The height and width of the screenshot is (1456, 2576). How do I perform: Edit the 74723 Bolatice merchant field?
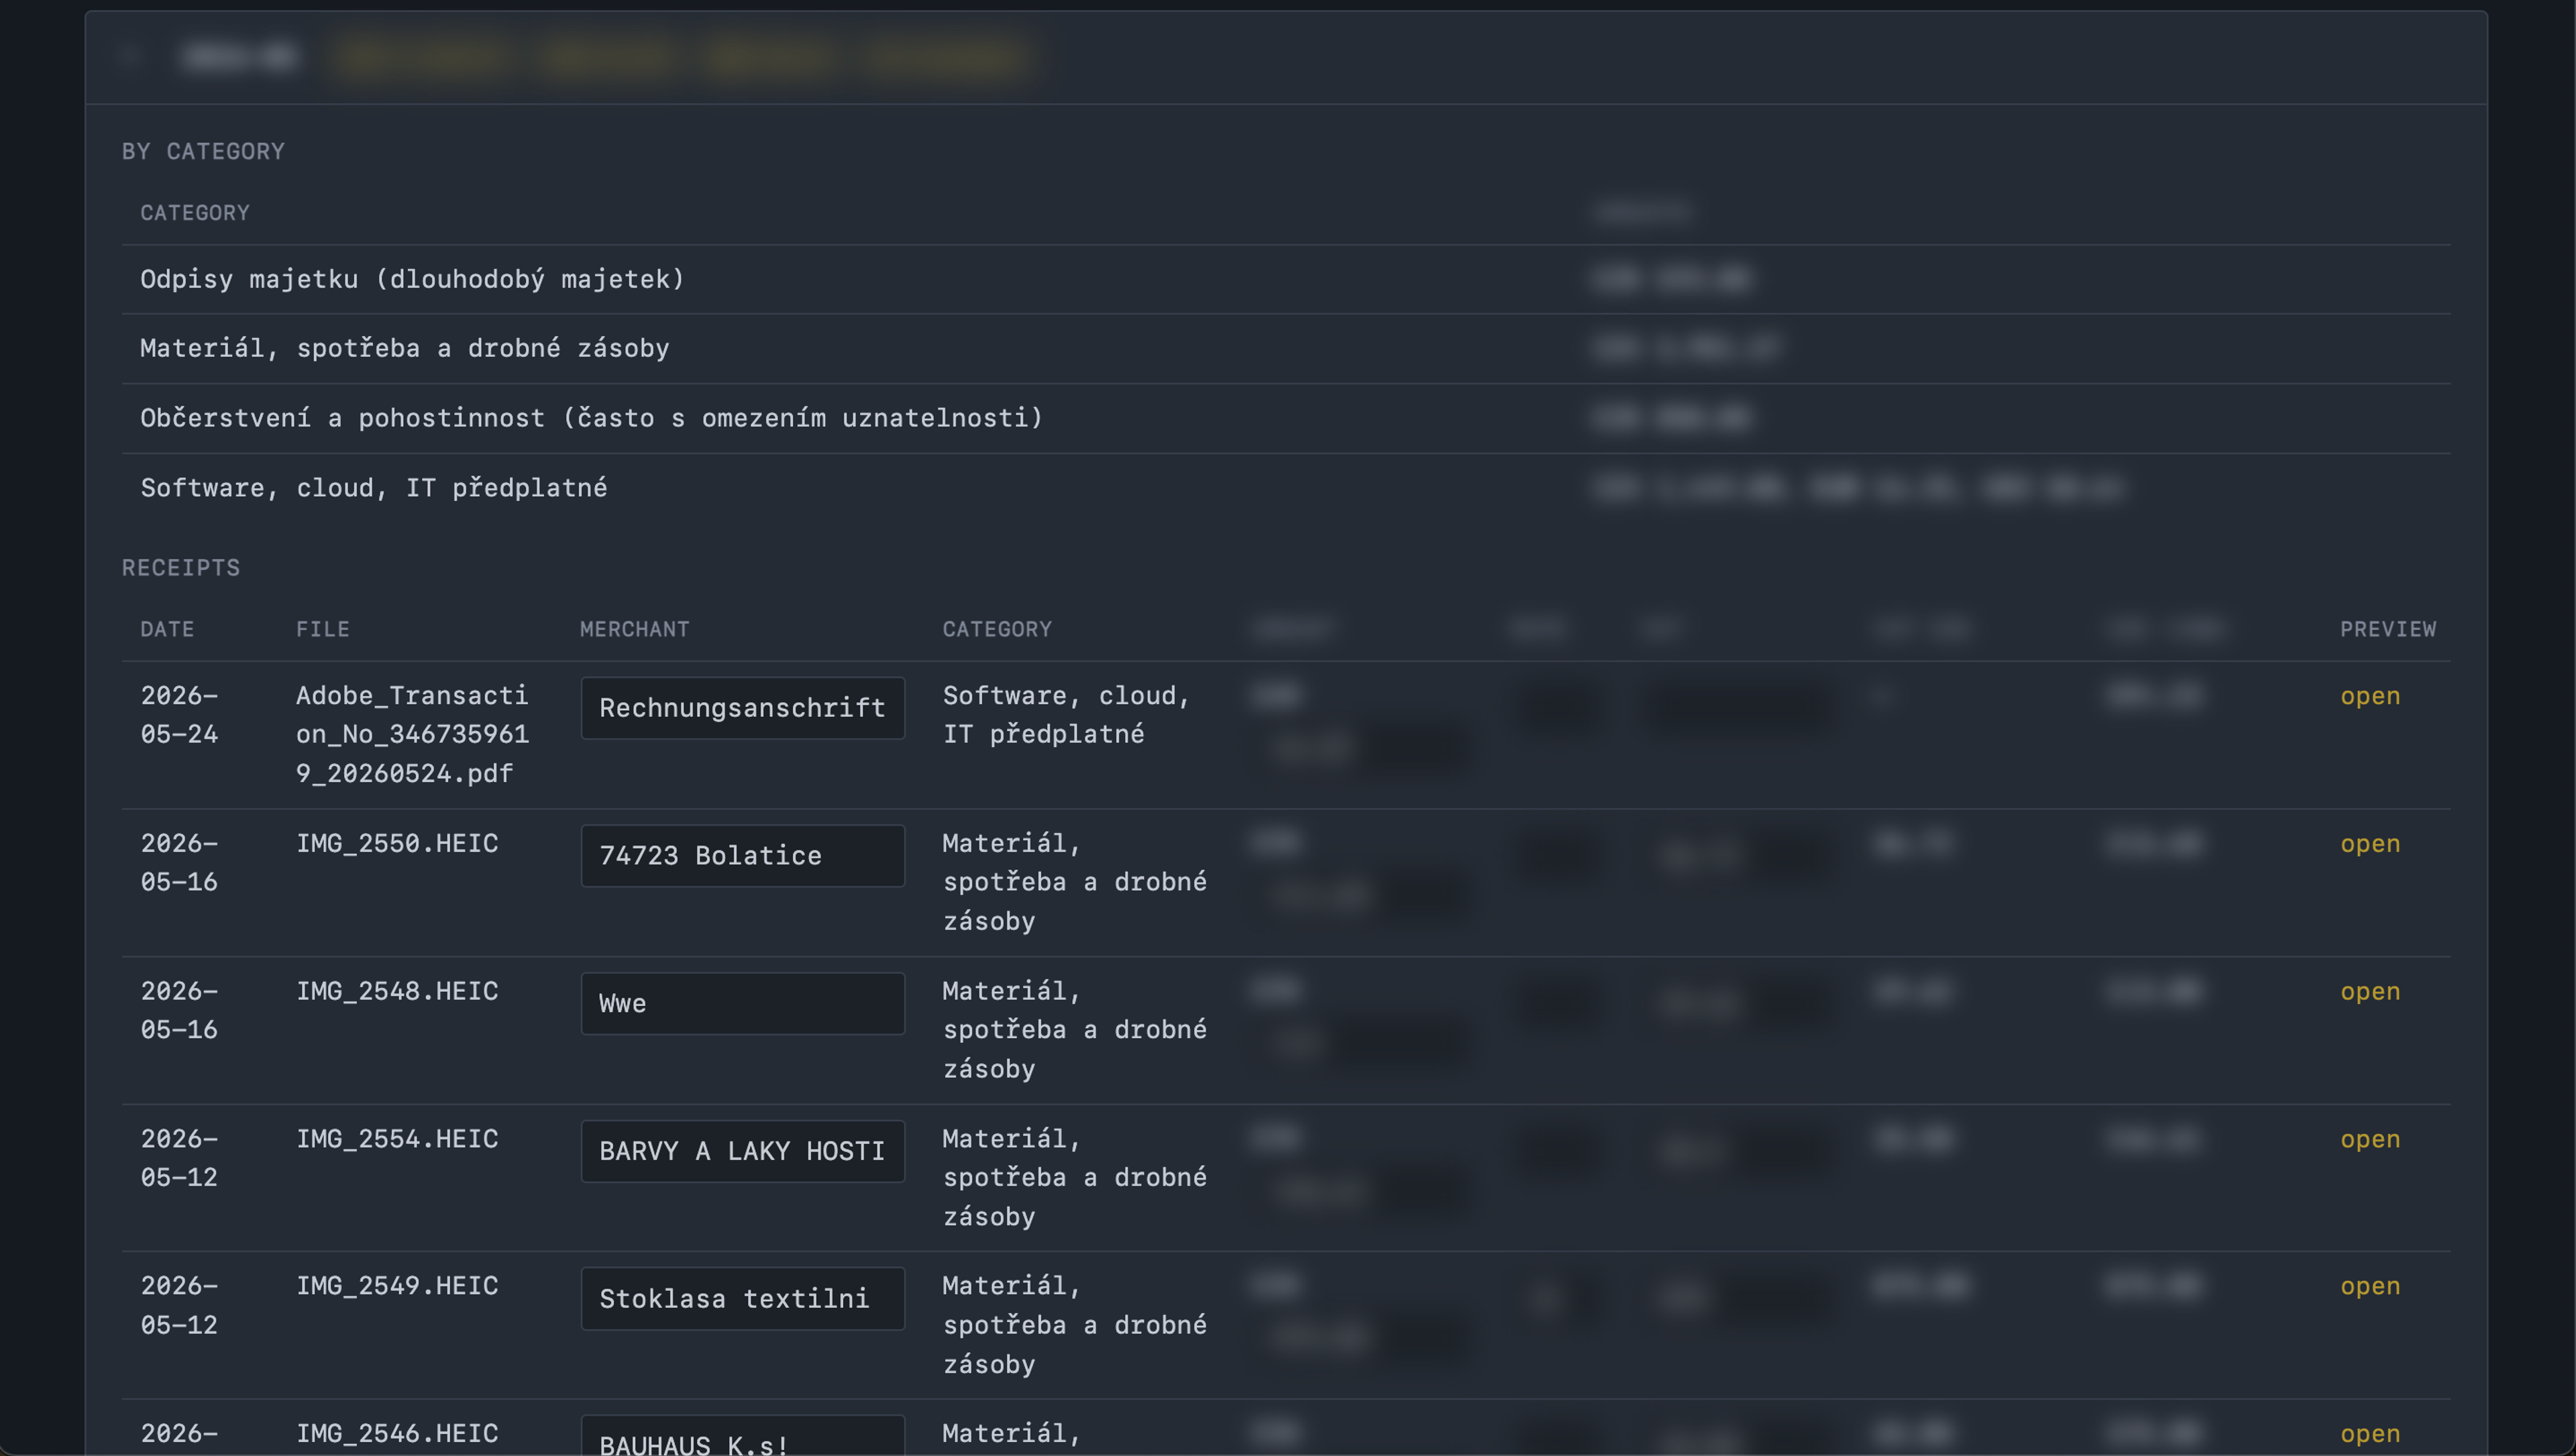743,856
